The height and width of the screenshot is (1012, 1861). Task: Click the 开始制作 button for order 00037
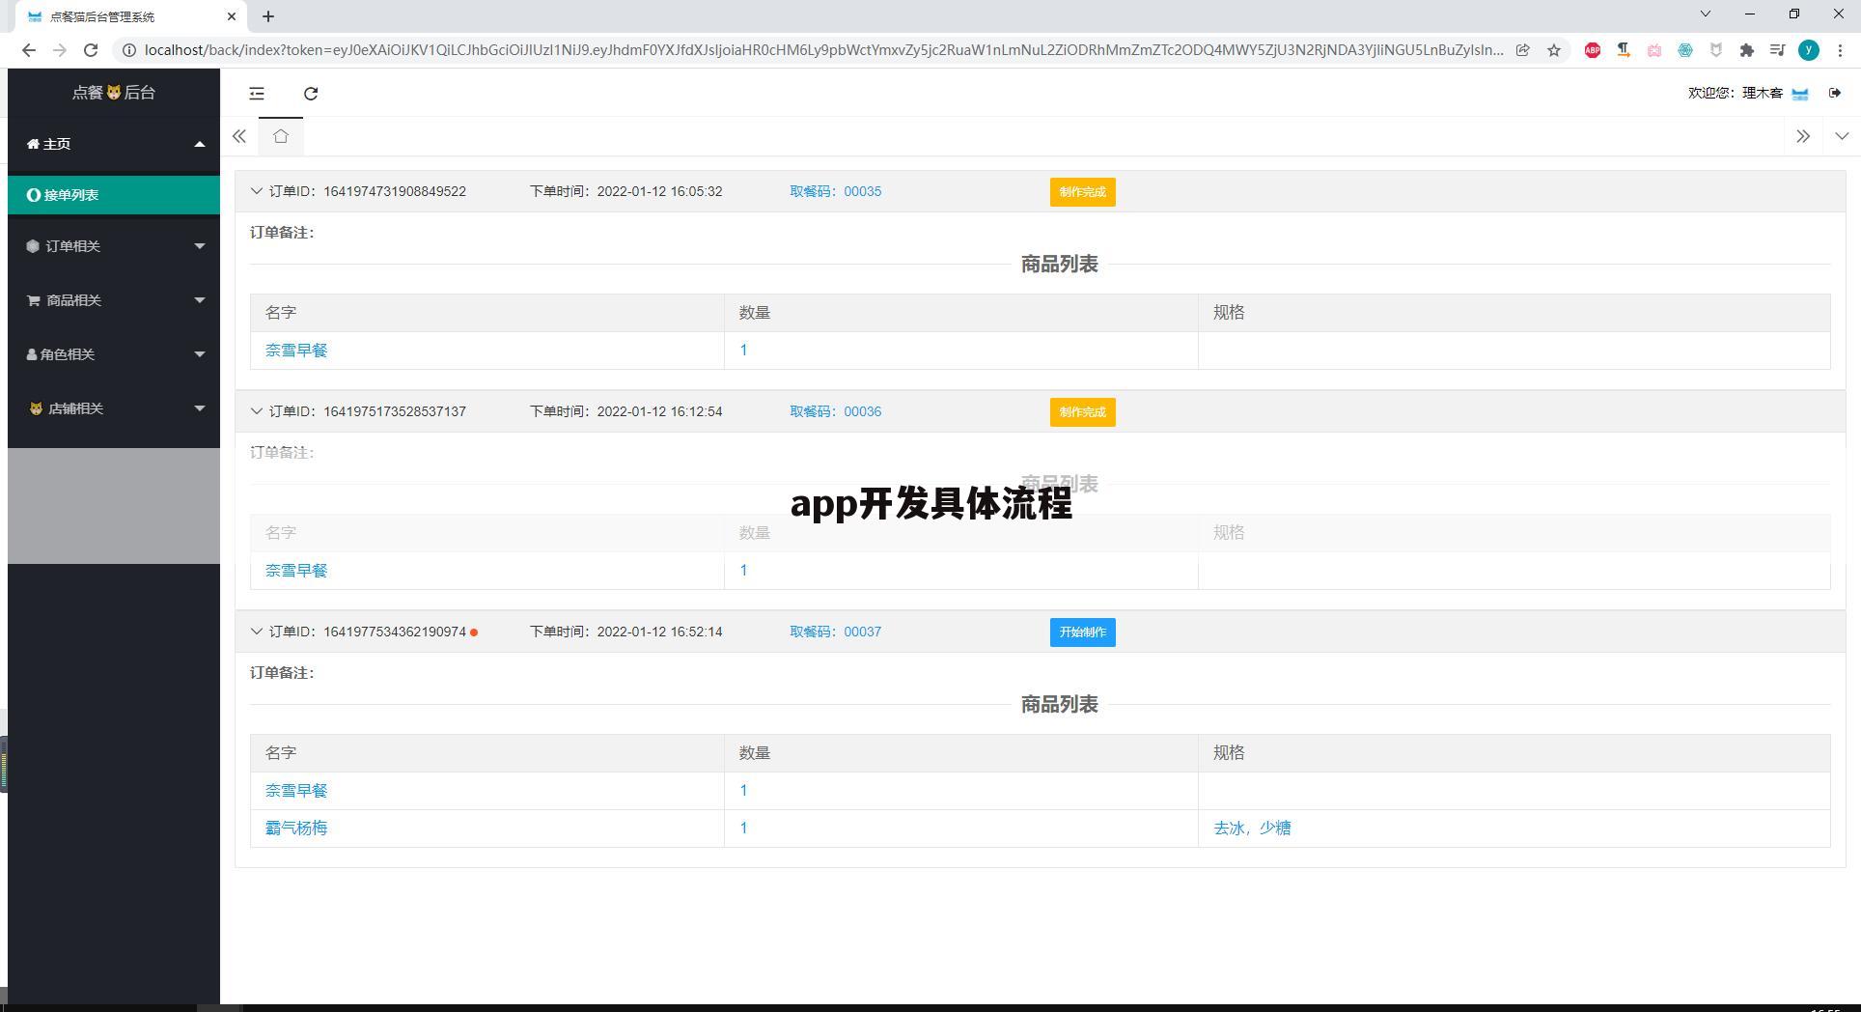pyautogui.click(x=1082, y=632)
